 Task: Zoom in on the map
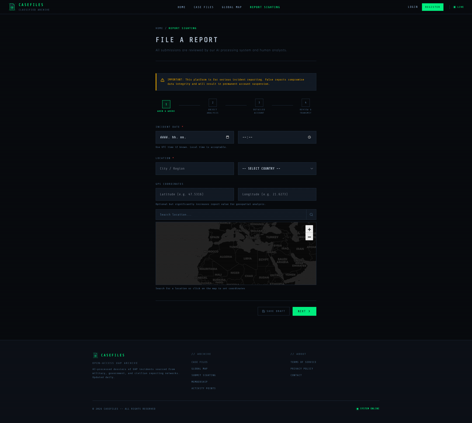pyautogui.click(x=309, y=229)
